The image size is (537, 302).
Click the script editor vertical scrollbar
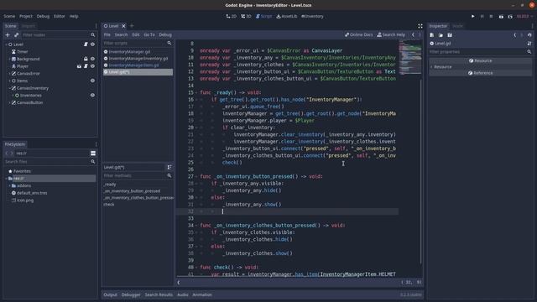pyautogui.click(x=421, y=171)
